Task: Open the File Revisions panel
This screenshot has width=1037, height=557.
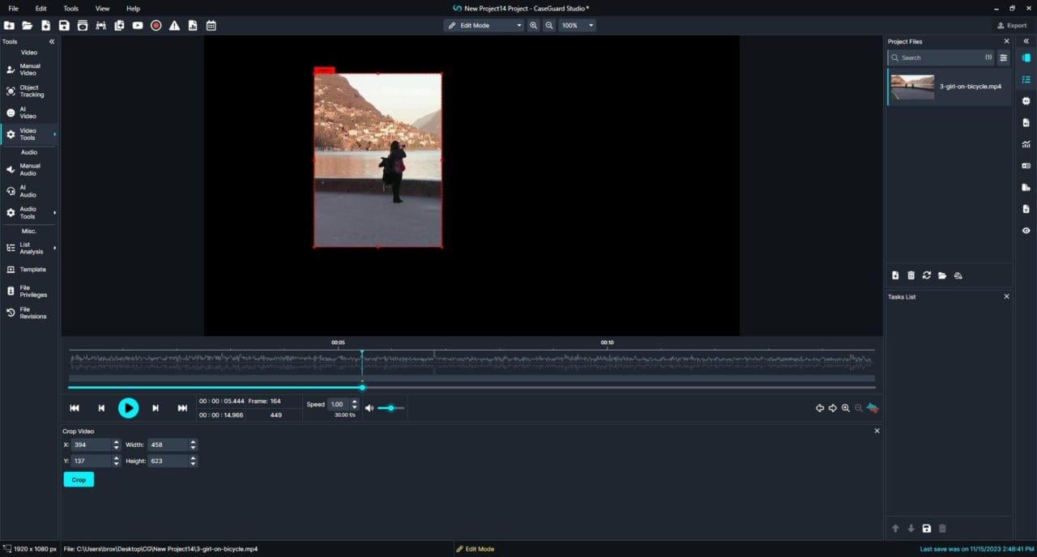Action: (x=29, y=312)
